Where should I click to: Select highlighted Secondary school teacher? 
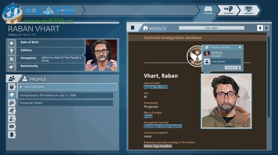point(163,126)
